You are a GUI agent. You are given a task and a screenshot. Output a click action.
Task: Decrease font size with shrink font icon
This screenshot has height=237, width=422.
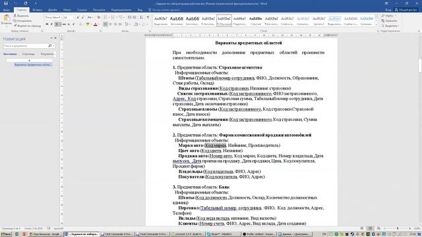pyautogui.click(x=83, y=18)
